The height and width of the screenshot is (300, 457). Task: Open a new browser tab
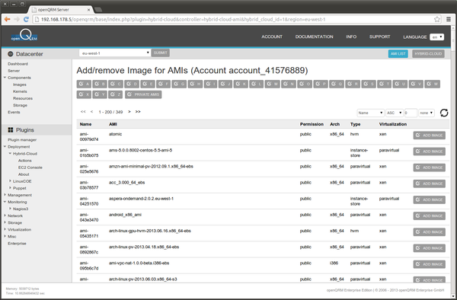(x=98, y=10)
